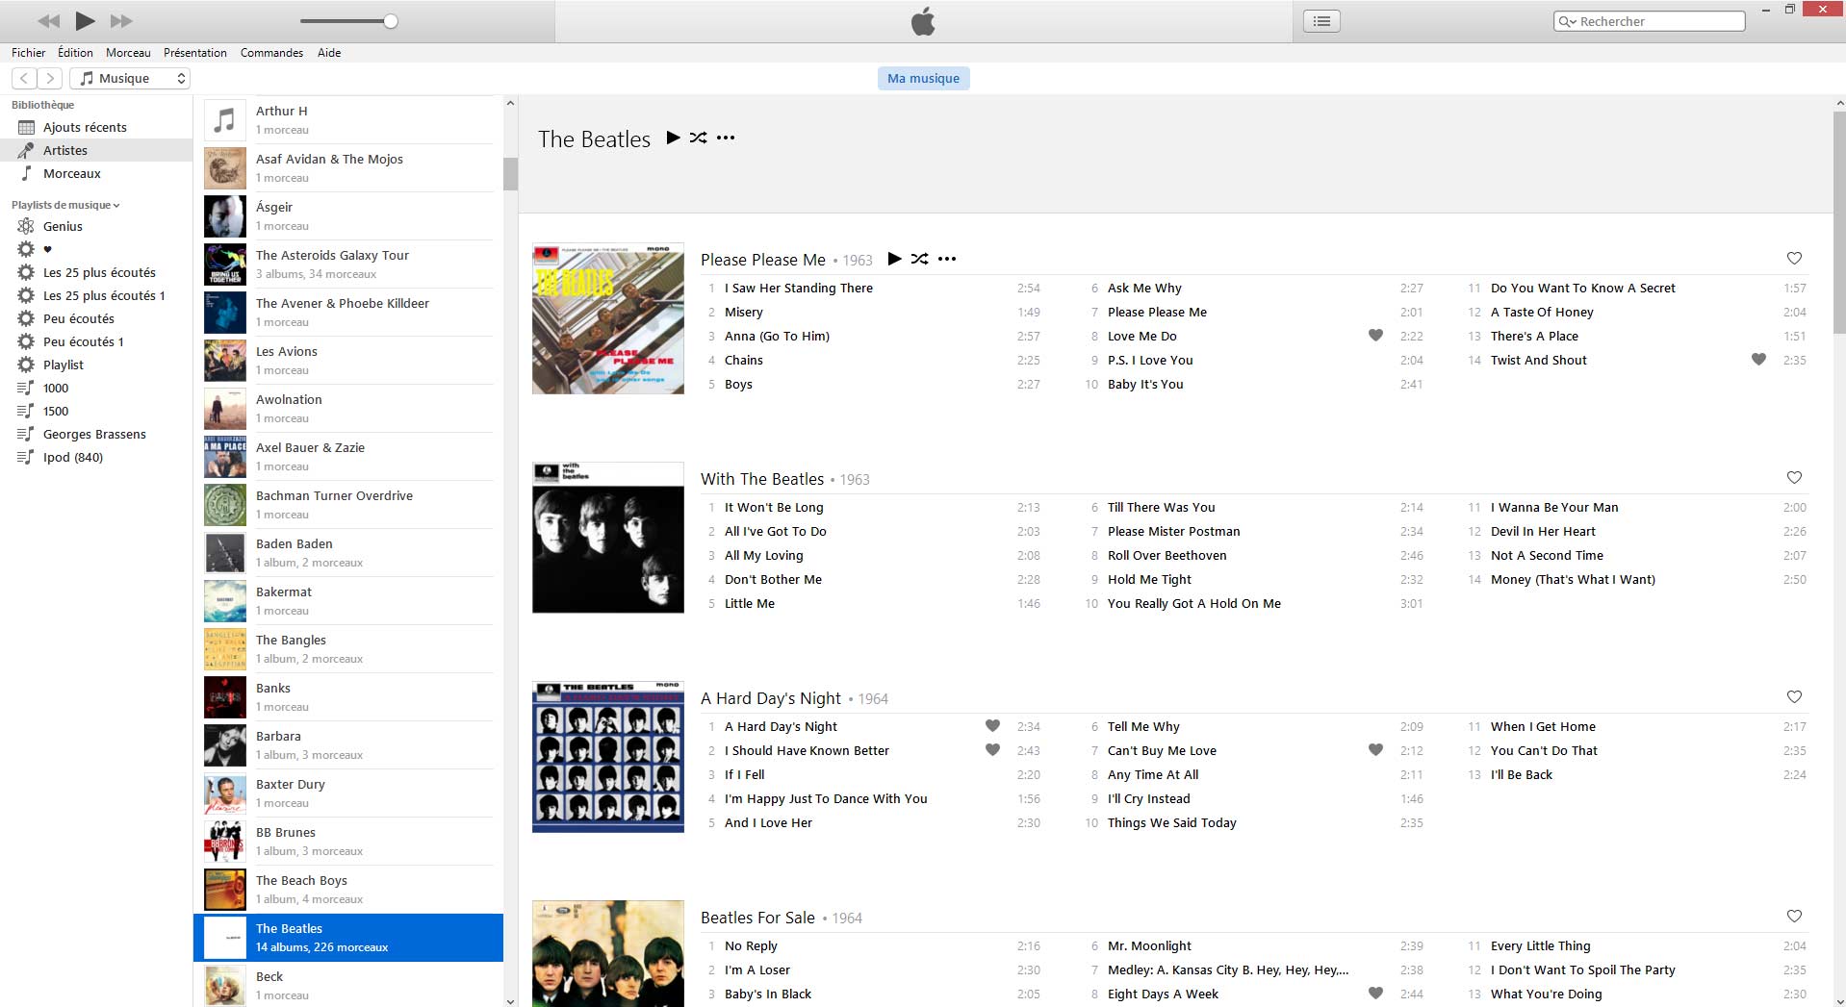This screenshot has width=1846, height=1007.
Task: Play all songs by The Beatles
Action: 673,138
